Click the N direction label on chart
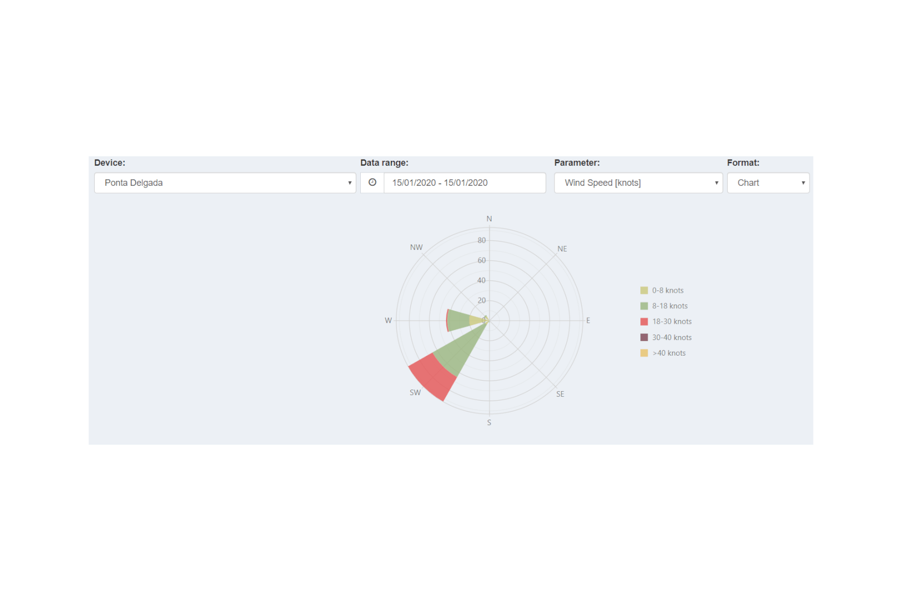902x601 pixels. pyautogui.click(x=489, y=219)
